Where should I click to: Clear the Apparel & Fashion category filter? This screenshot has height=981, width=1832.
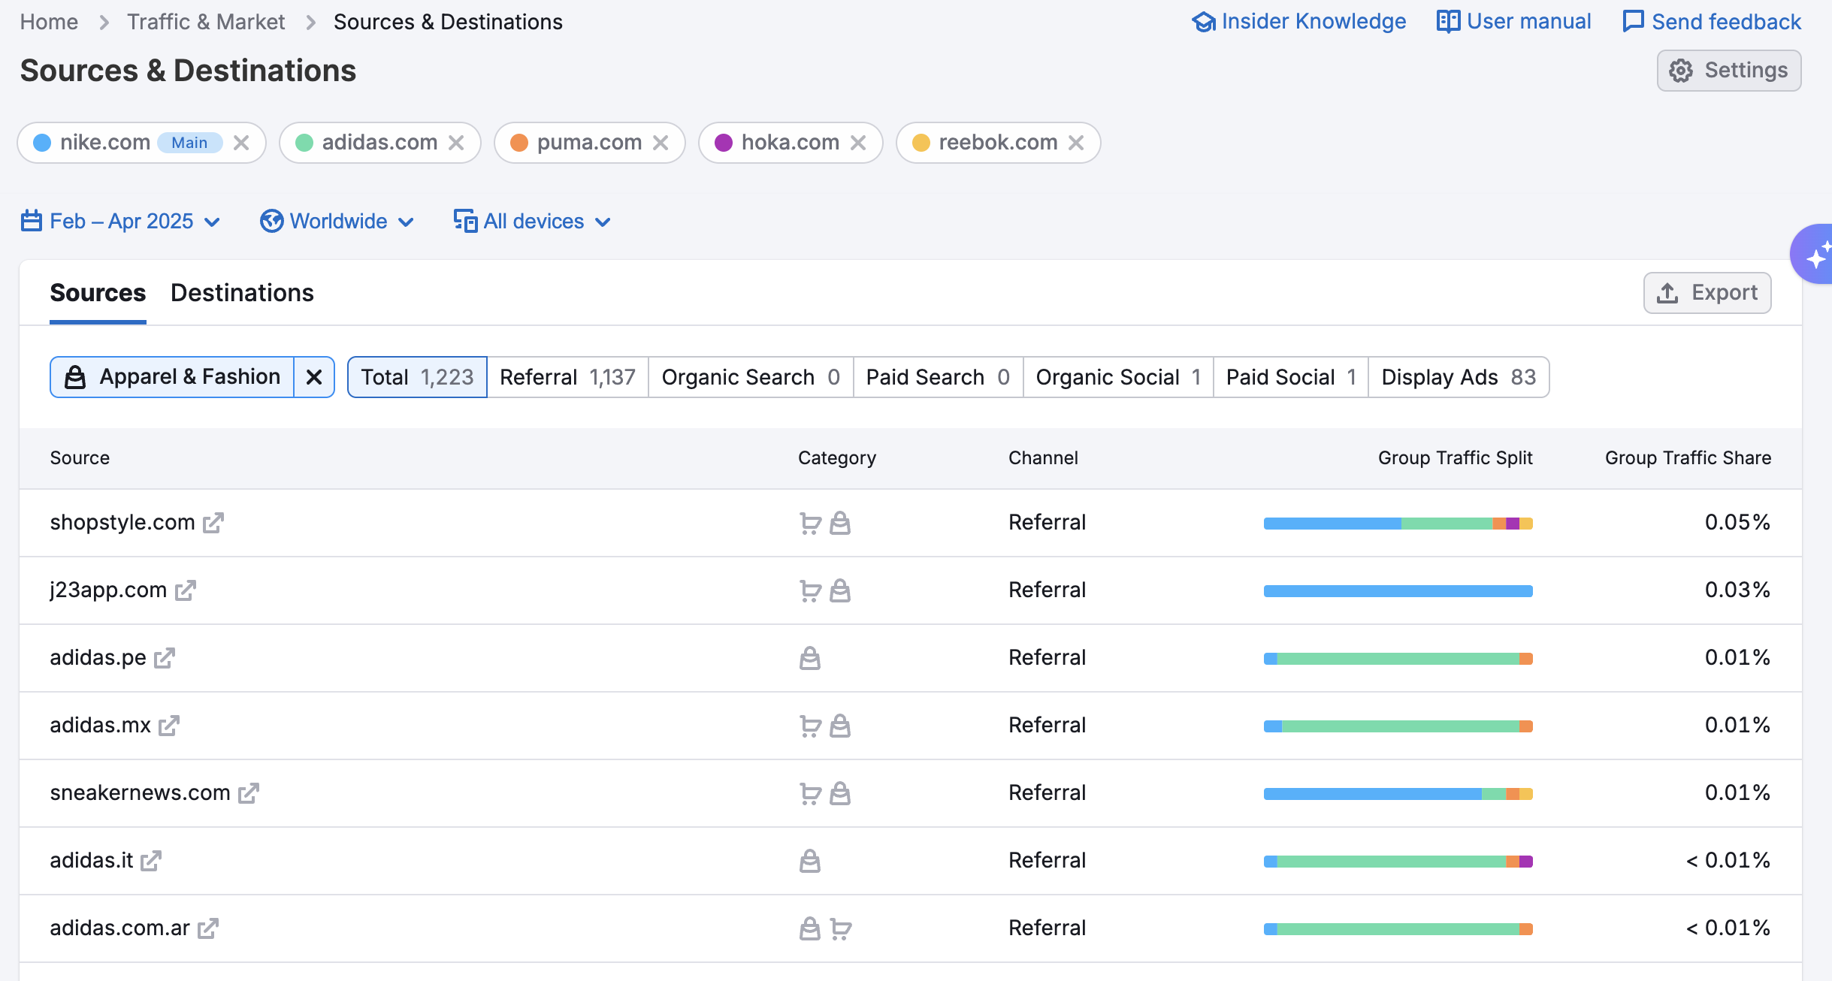click(314, 377)
